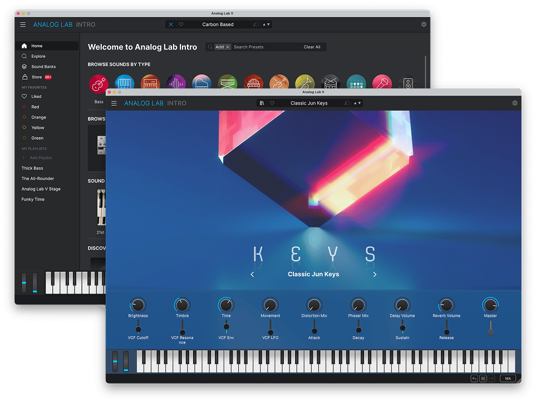This screenshot has height=403, width=536.
Task: Open the Store sidebar entry
Action: pos(36,77)
